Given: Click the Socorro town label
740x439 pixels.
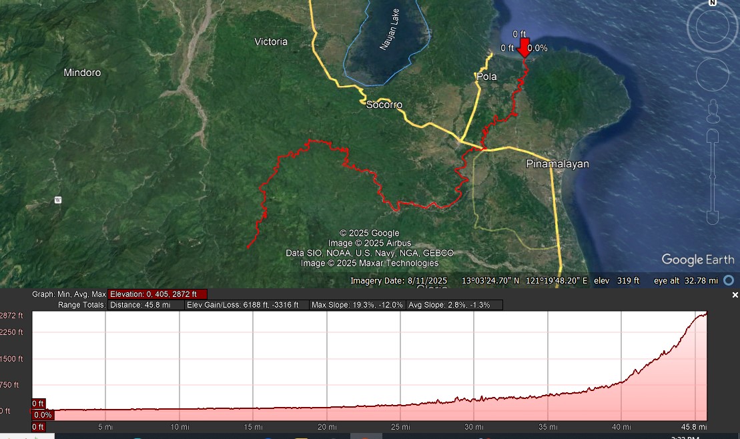Looking at the screenshot, I should coord(384,105).
